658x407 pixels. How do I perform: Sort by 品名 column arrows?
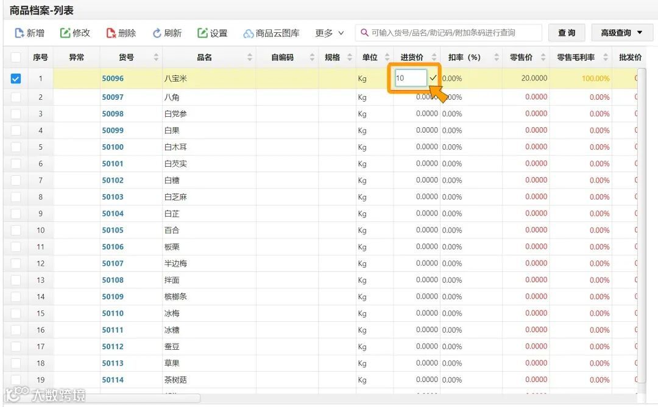(x=250, y=57)
